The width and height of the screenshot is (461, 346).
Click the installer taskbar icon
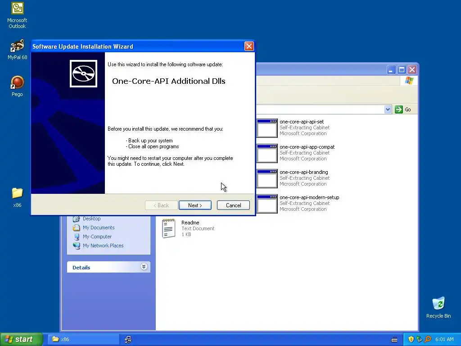(x=128, y=340)
